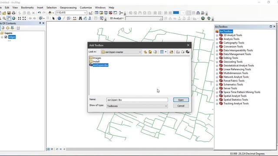Select Spatial Analyst Tools in ArcToolbox
Viewport: 278px width, 156px height.
[x=235, y=96]
